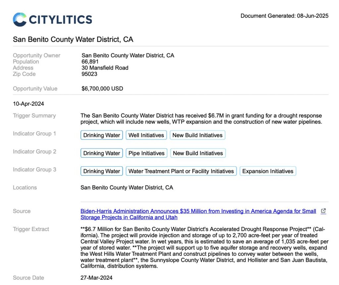Click the Indicator Group 2 label

click(x=34, y=151)
